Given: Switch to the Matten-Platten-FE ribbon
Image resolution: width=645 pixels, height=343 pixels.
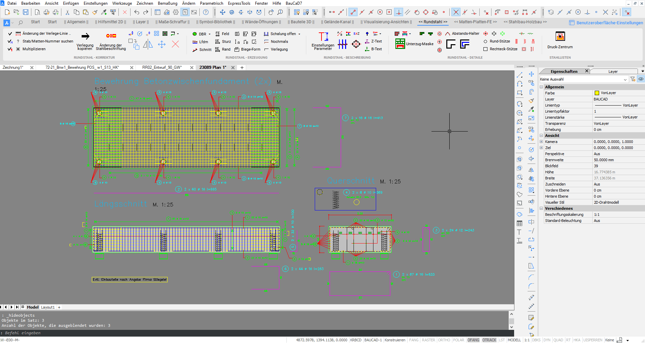Looking at the screenshot, I should point(475,22).
